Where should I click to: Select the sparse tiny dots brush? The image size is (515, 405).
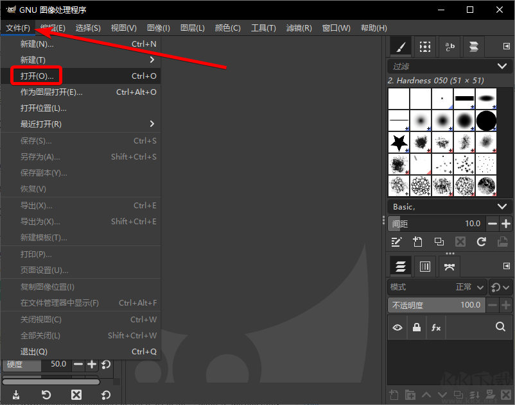(486, 164)
